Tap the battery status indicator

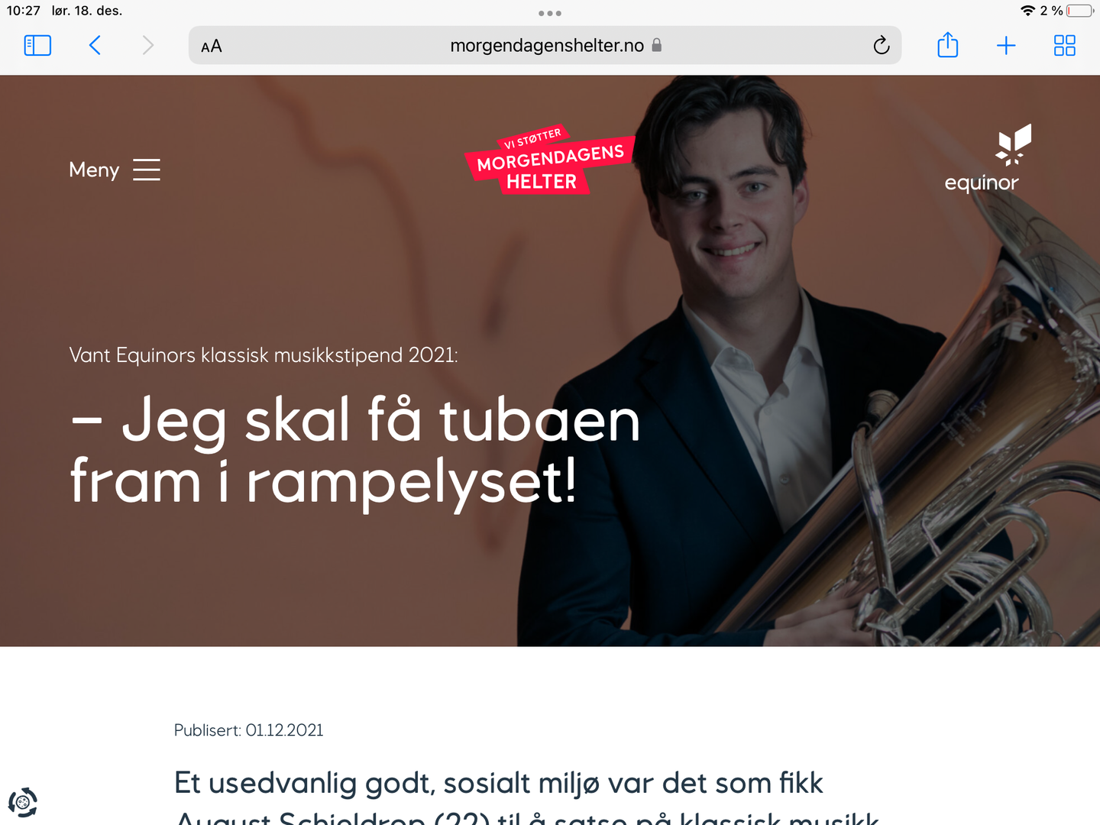tap(1080, 11)
